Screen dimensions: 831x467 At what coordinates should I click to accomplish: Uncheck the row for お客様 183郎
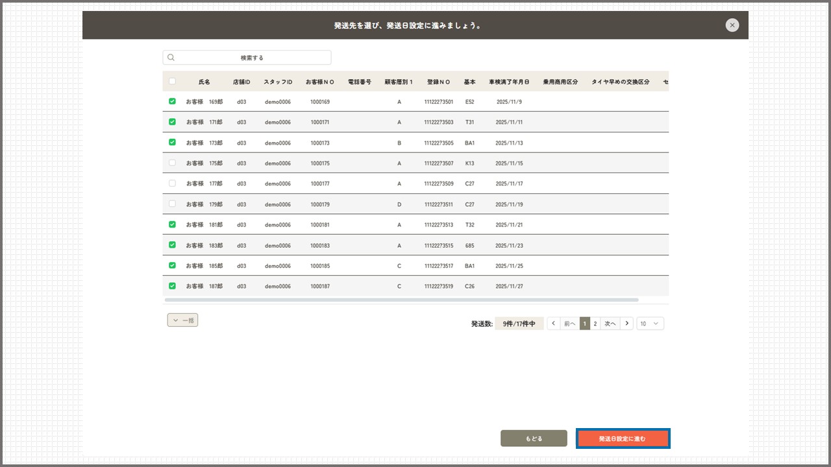coord(172,245)
